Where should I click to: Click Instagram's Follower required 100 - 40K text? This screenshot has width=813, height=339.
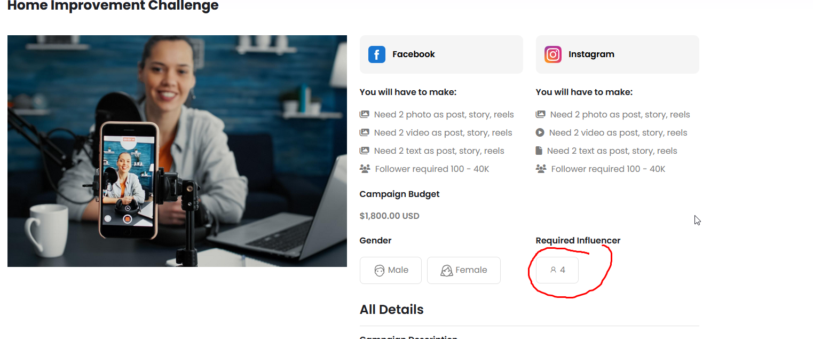tap(609, 169)
